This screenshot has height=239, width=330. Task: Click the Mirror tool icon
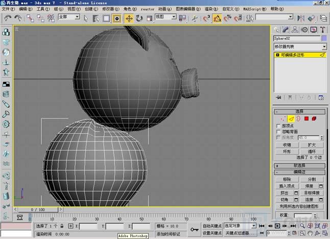[x=301, y=18]
